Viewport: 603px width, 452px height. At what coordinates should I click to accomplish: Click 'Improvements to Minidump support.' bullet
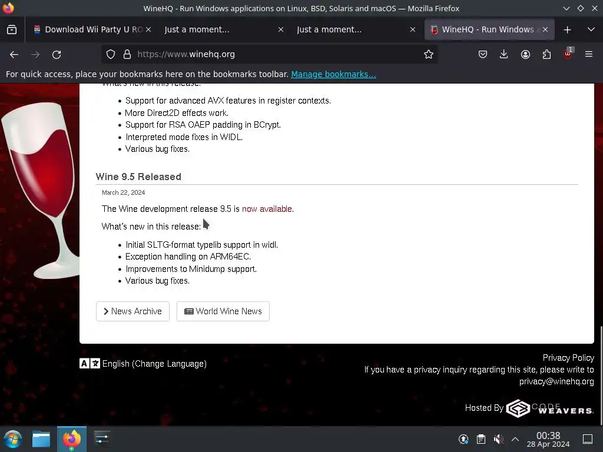tap(191, 269)
